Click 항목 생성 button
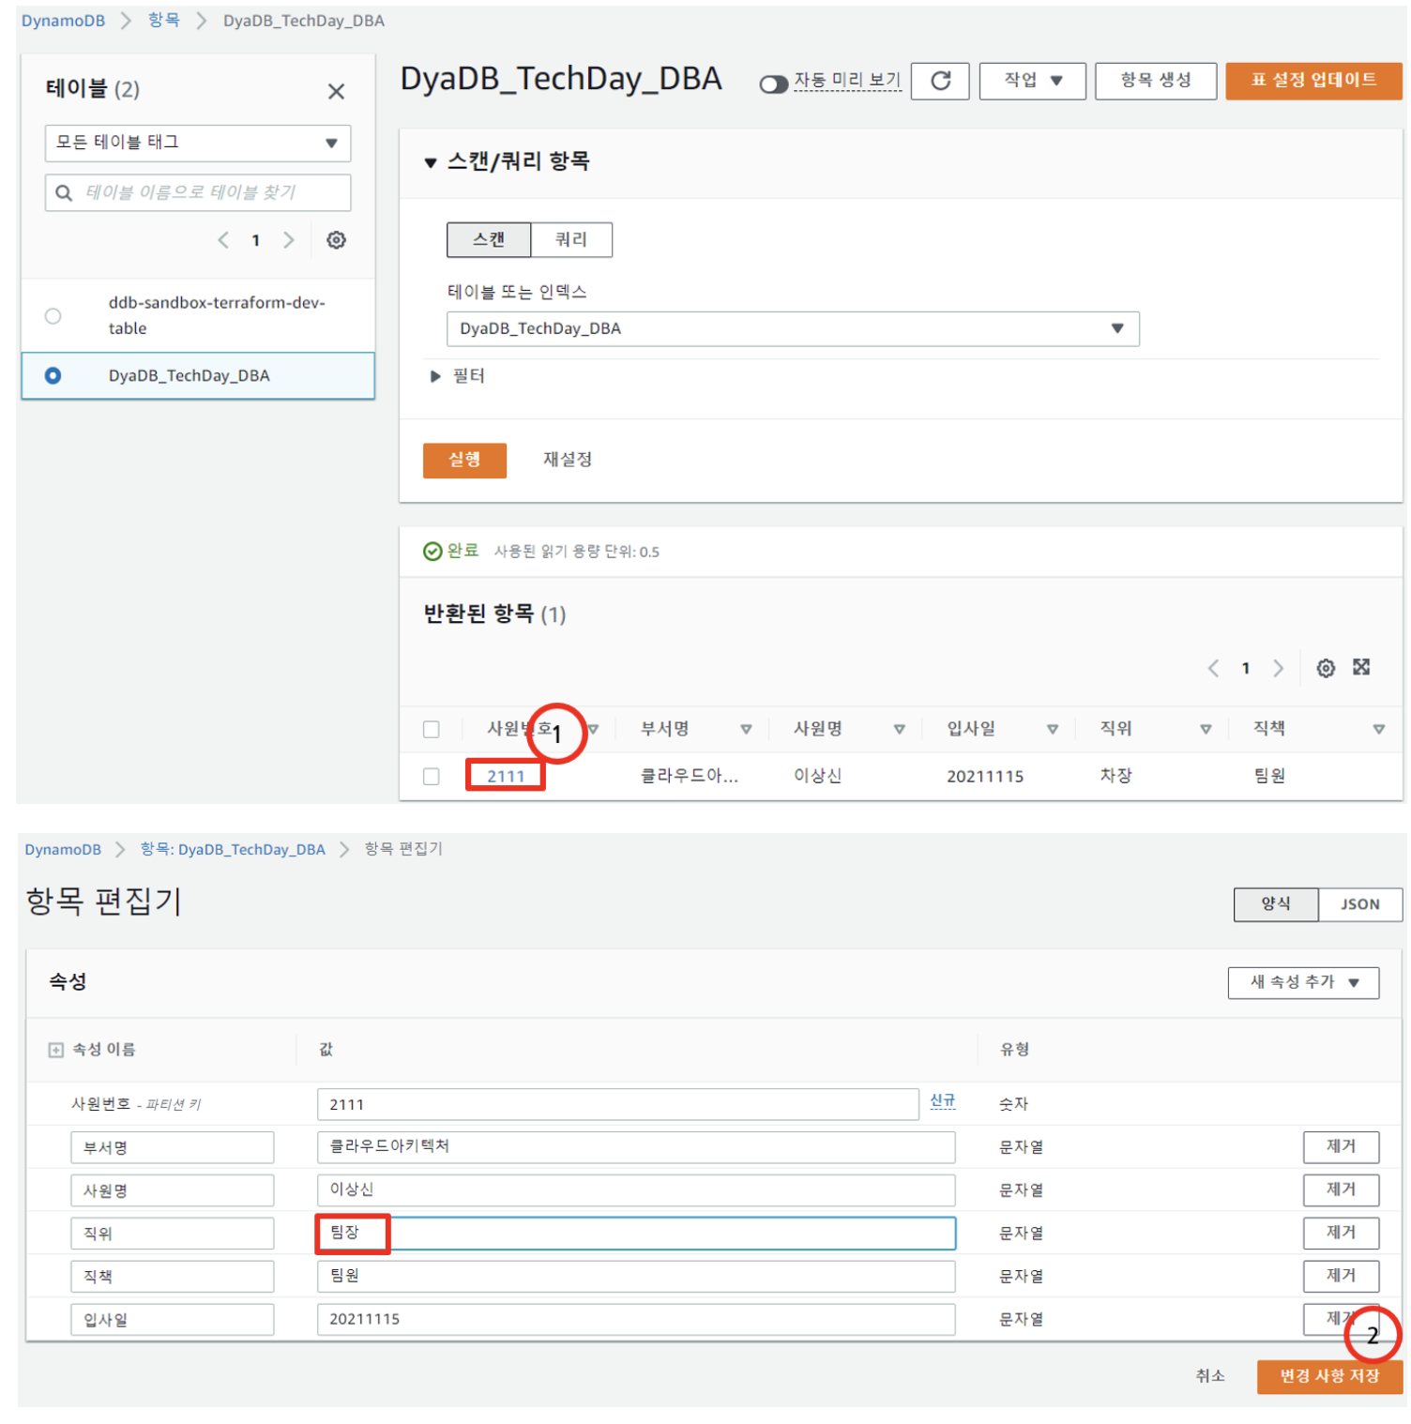 (x=1156, y=81)
